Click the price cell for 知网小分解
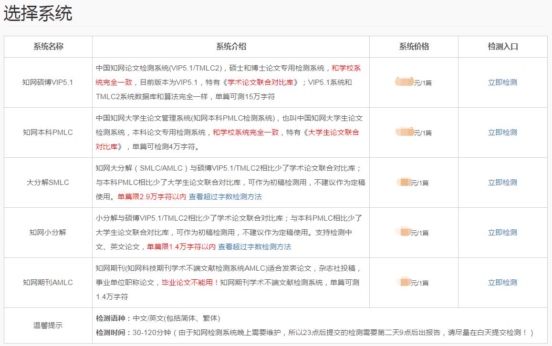The height and width of the screenshot is (346, 552). point(414,232)
